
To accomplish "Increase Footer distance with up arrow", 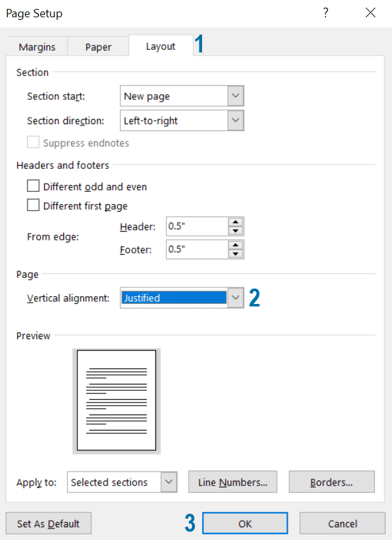I will point(236,245).
